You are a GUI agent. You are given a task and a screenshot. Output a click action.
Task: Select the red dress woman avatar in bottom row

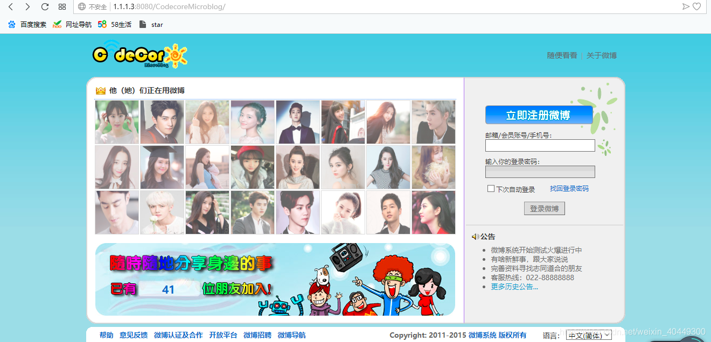tap(434, 212)
